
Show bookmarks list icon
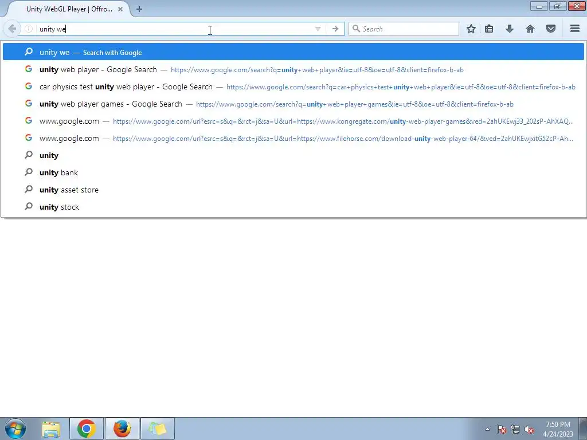(x=489, y=29)
